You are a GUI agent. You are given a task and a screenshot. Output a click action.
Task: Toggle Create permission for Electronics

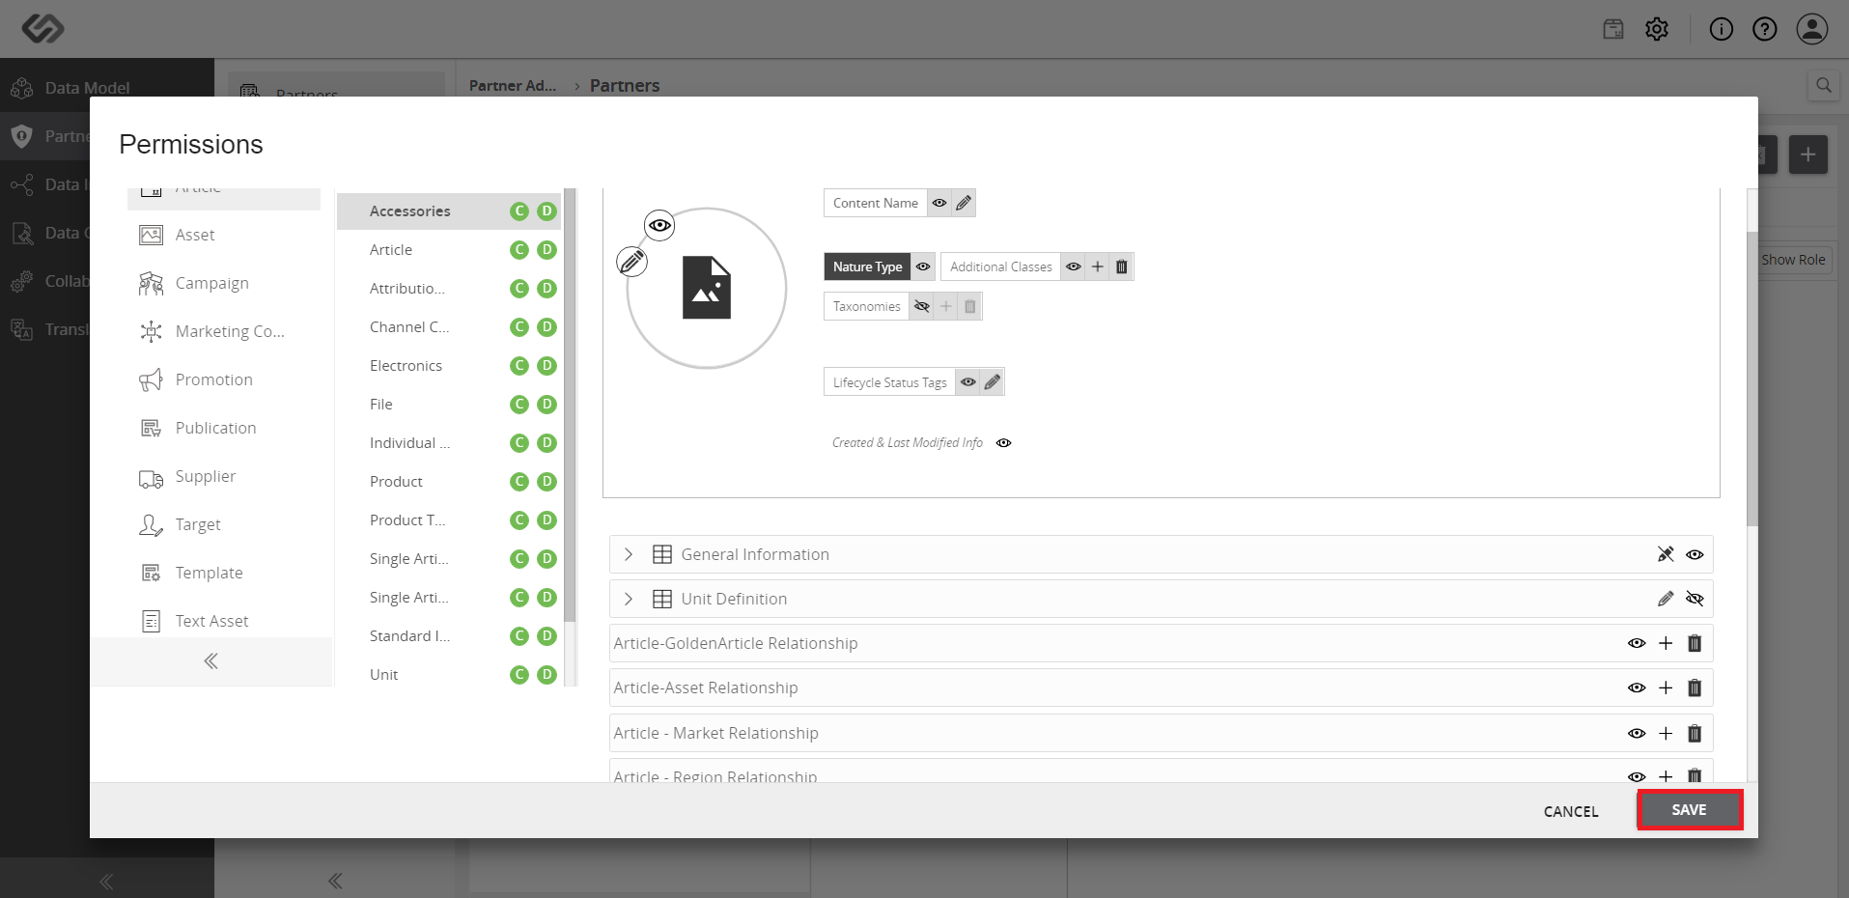tap(519, 365)
